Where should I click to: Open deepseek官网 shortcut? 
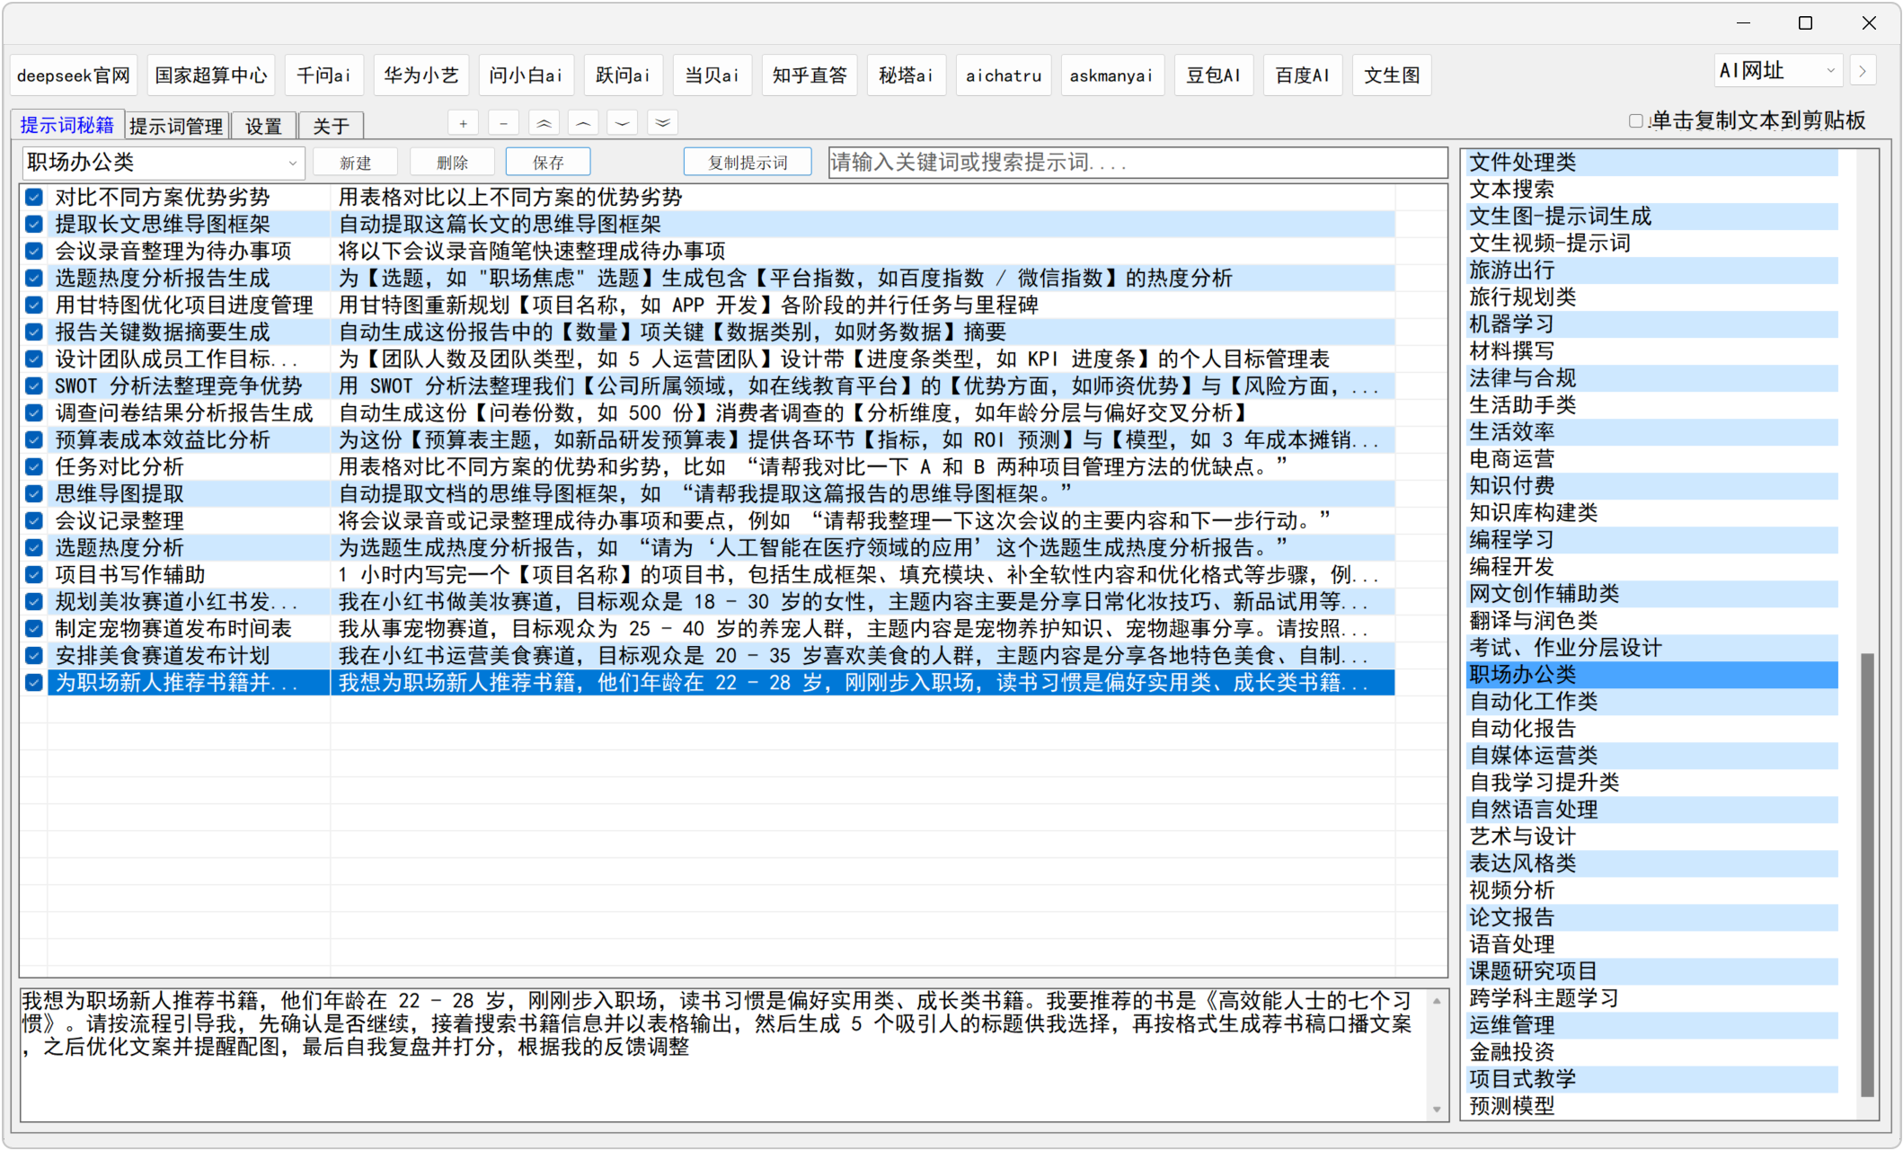74,75
